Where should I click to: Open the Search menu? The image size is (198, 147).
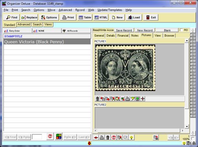pos(26,10)
